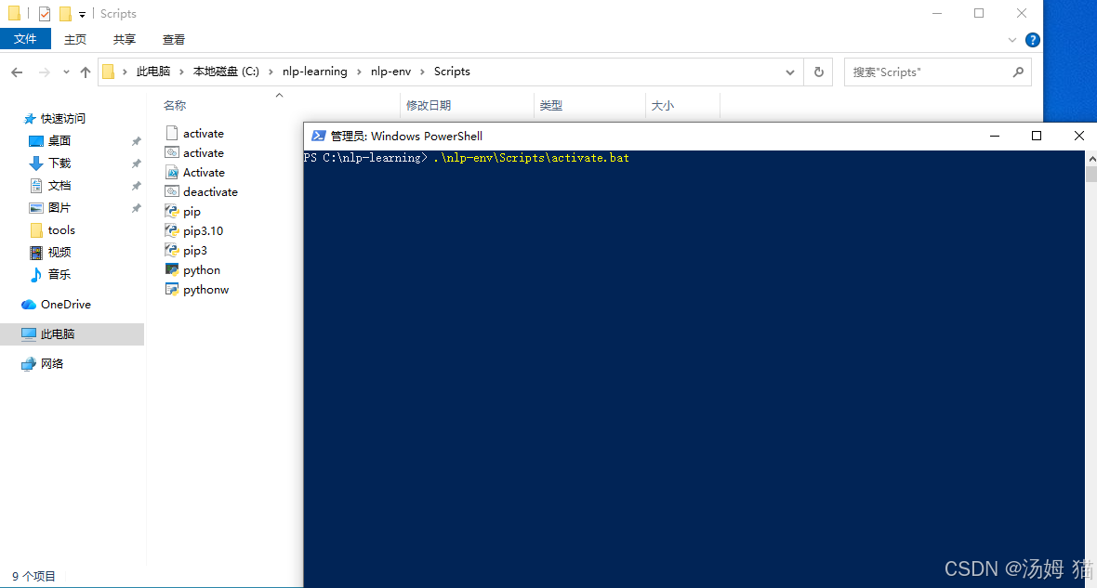Viewport: 1097px width, 588px height.
Task: Expand the address bar history dropdown
Action: 790,72
